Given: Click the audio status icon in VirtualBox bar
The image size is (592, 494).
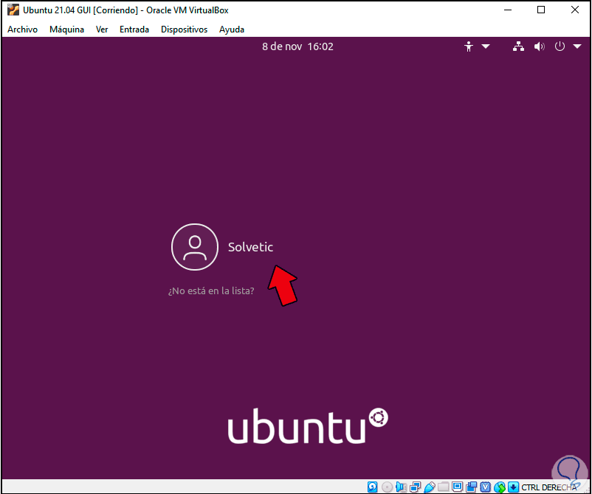Looking at the screenshot, I should click(401, 487).
